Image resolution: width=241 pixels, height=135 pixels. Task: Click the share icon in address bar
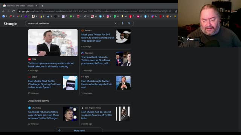click(x=176, y=11)
